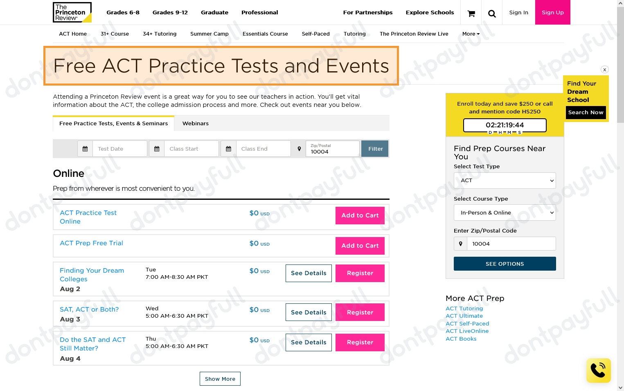Go to For Partnerships

(x=368, y=12)
